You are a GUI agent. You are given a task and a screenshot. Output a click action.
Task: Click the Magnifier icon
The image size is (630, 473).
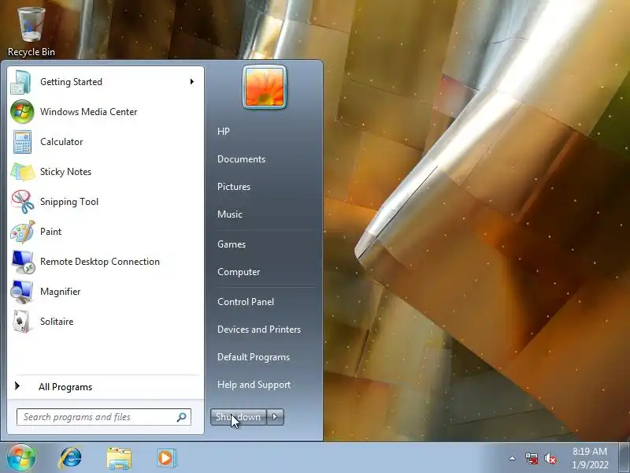(x=22, y=292)
